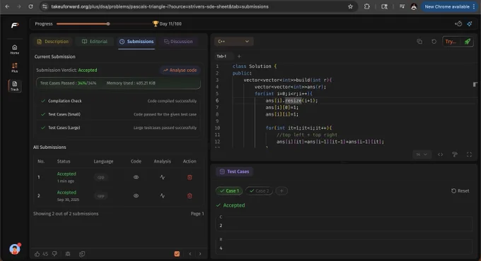Screen dimensions: 481x261
Task: Open analysis for submission 1
Action: click(162, 177)
